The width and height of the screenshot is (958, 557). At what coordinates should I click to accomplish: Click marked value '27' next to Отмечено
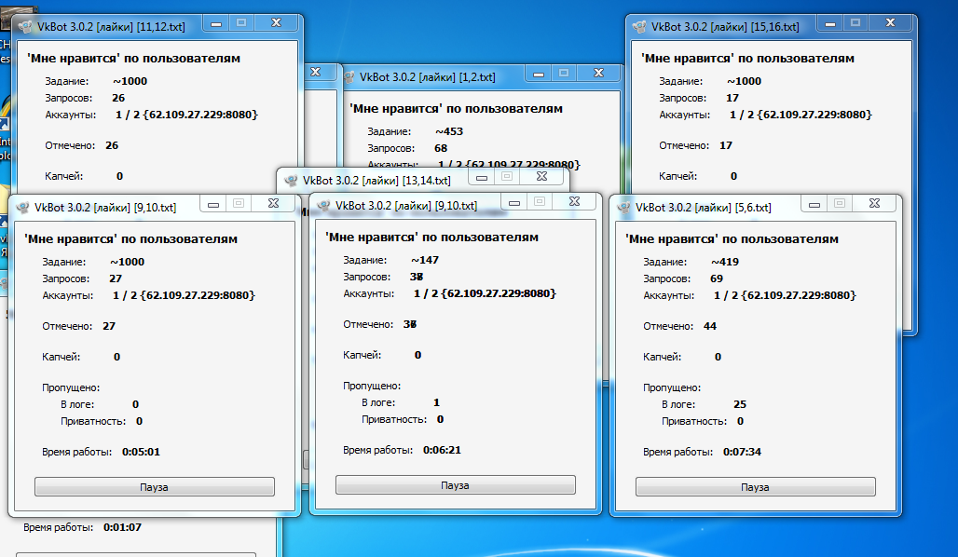(109, 326)
